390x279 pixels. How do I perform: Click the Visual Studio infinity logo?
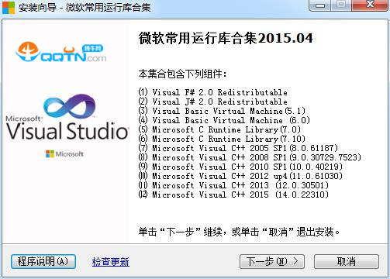click(x=69, y=106)
